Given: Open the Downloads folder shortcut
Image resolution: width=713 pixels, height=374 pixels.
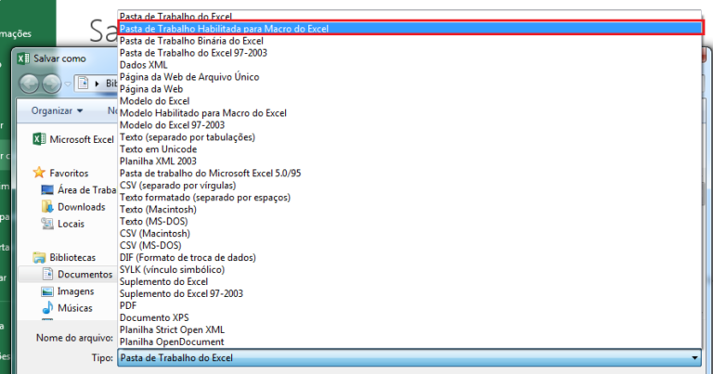Looking at the screenshot, I should click(81, 207).
